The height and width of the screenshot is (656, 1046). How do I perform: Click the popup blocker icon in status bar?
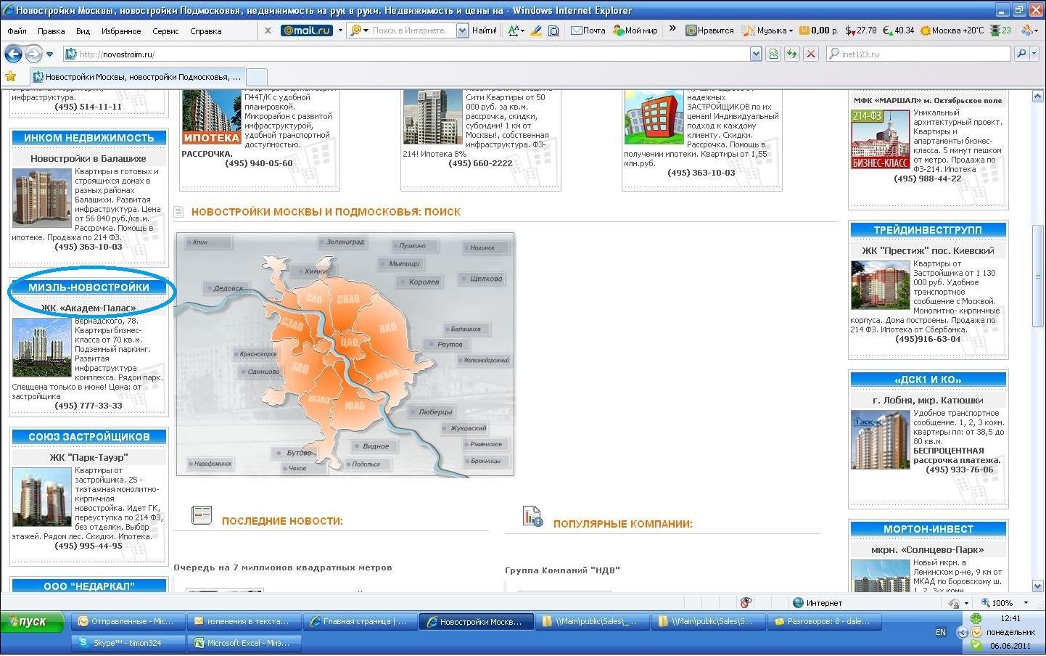745,603
